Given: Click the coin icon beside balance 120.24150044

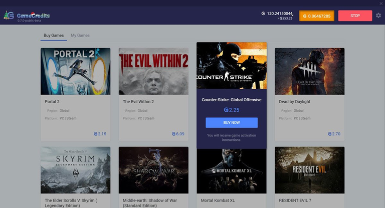Looking at the screenshot, I should pos(263,13).
